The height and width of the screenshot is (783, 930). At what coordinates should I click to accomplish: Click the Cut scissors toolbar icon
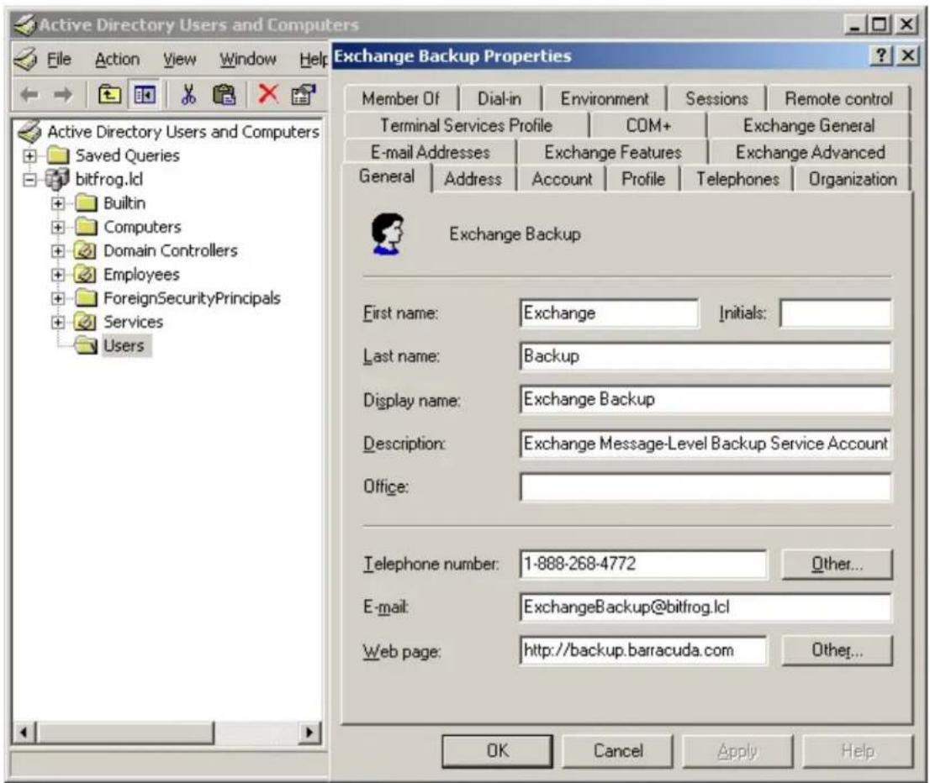(x=188, y=94)
